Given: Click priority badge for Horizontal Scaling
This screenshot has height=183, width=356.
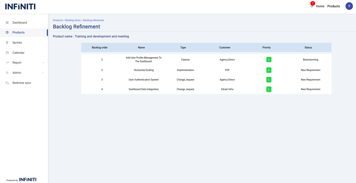Looking at the screenshot, I should point(269,70).
